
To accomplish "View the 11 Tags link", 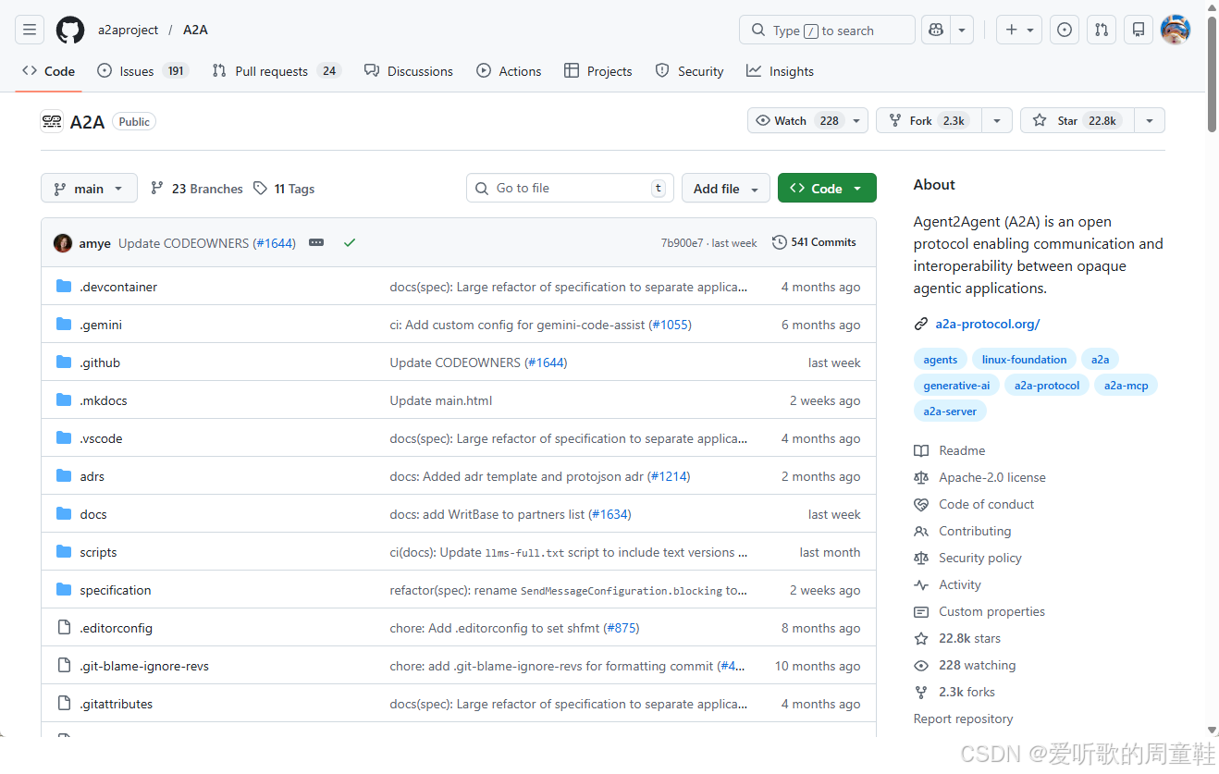I will coord(284,189).
